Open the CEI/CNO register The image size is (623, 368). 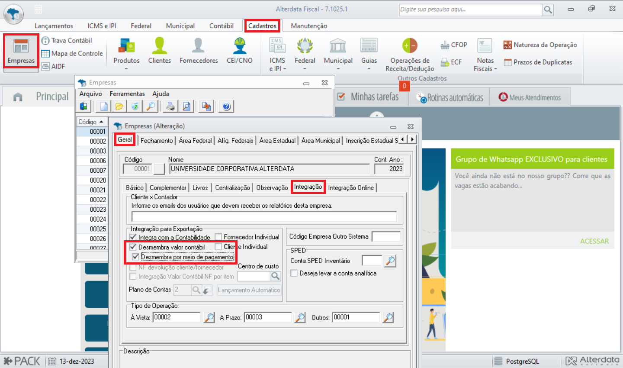pos(239,51)
